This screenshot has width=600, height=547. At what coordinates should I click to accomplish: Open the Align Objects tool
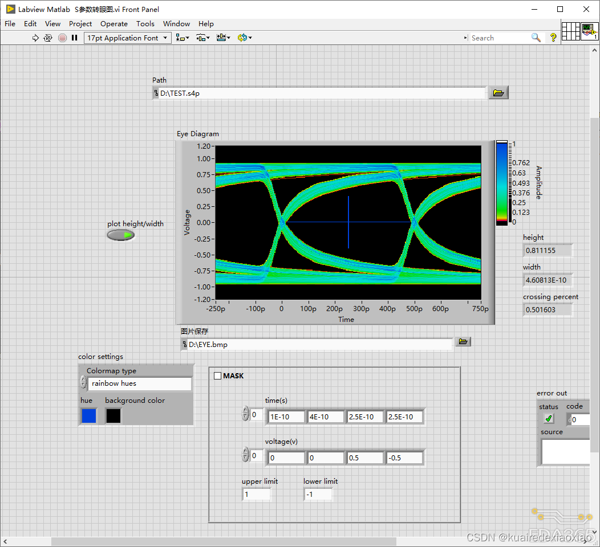click(x=182, y=38)
